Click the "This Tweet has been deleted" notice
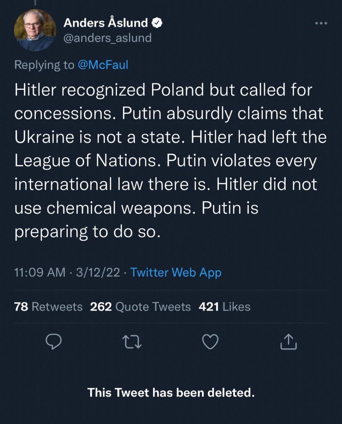Image resolution: width=342 pixels, height=424 pixels. [171, 392]
